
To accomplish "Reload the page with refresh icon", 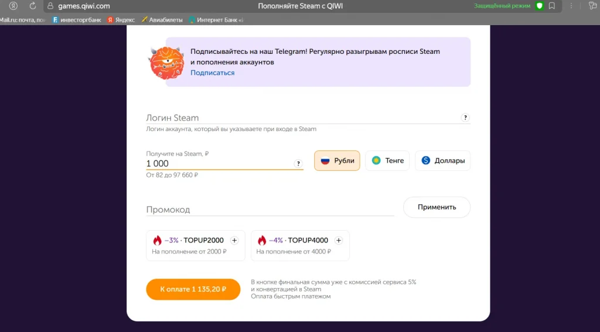I will tap(33, 6).
